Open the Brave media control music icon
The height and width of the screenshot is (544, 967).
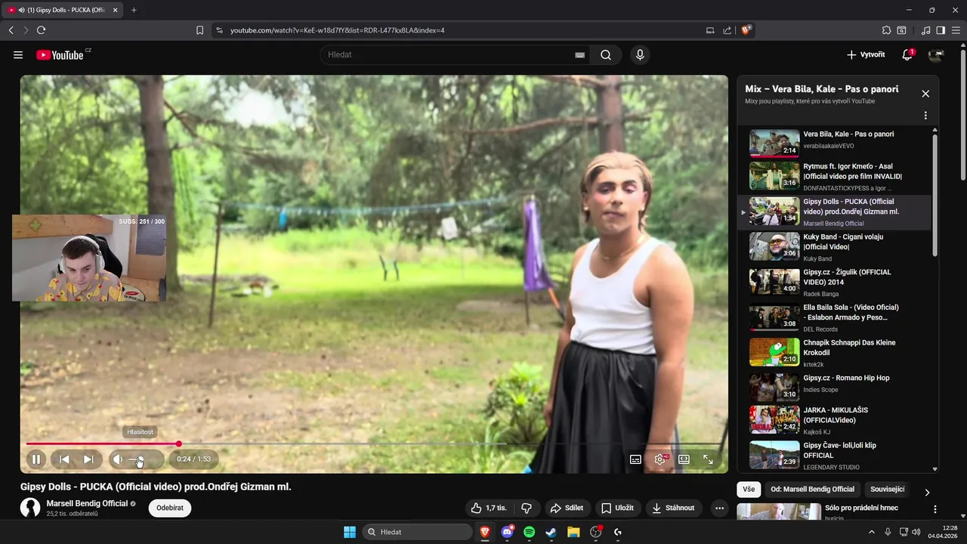pyautogui.click(x=926, y=30)
